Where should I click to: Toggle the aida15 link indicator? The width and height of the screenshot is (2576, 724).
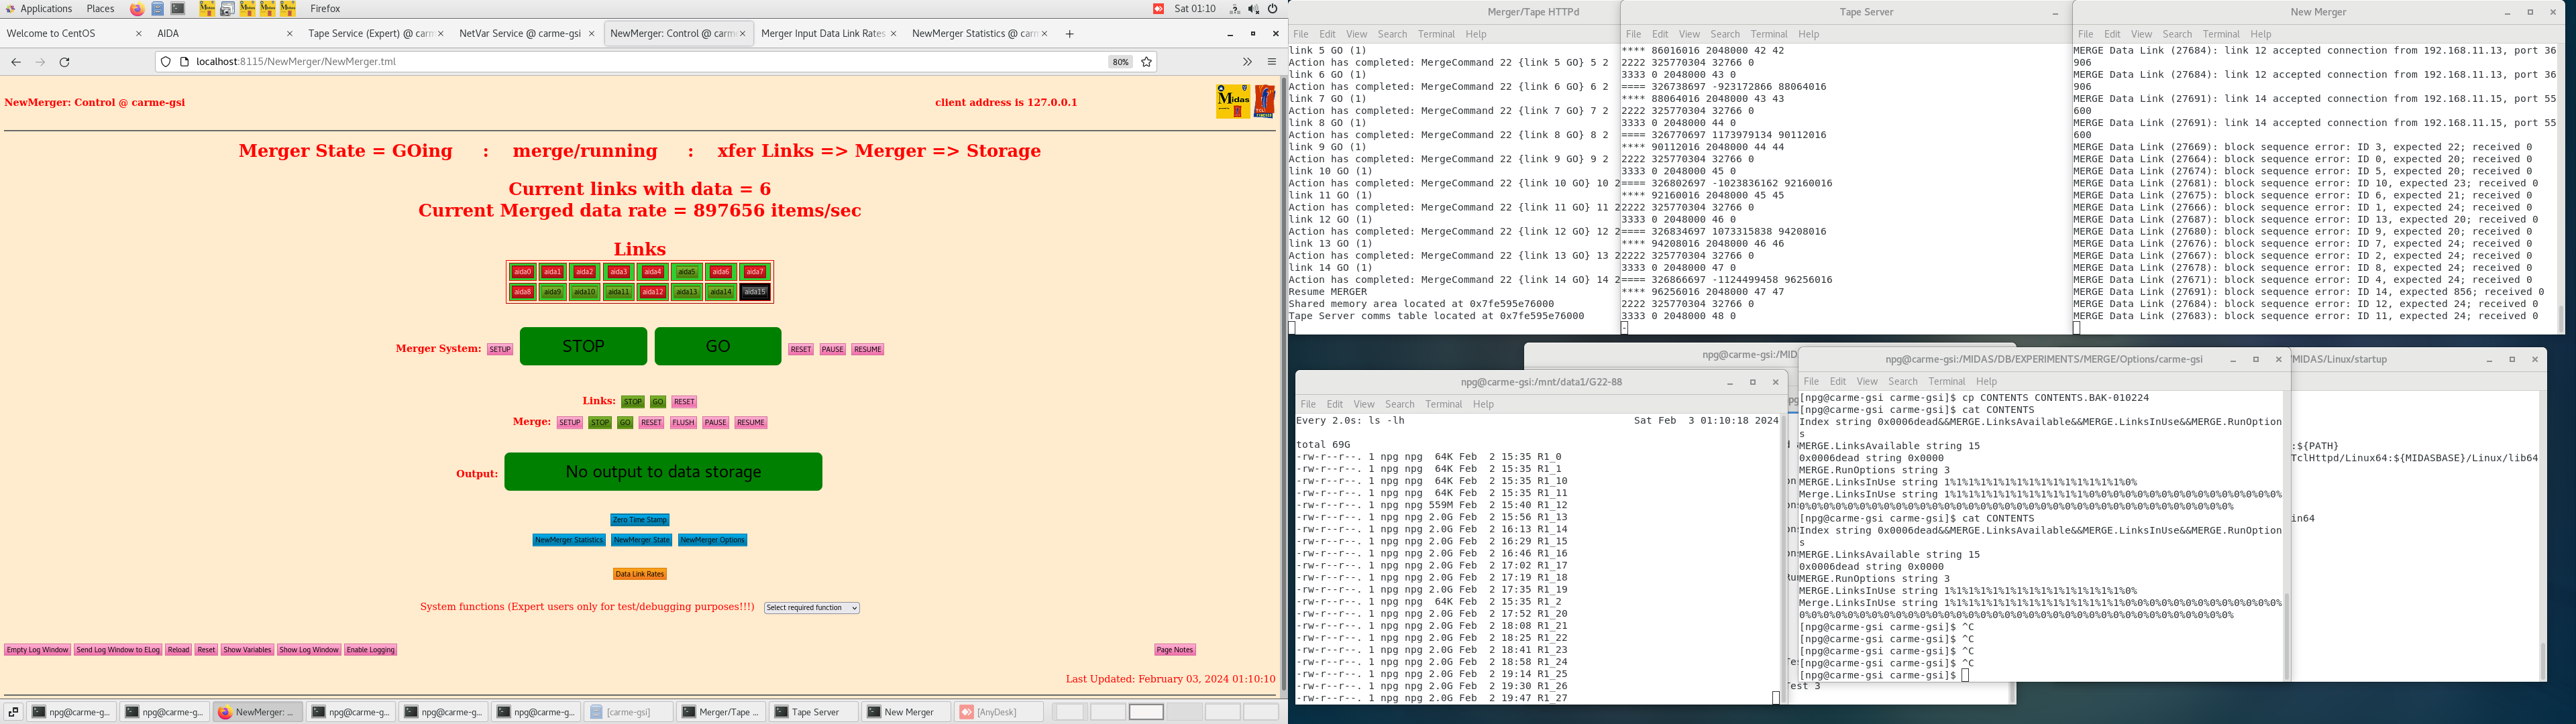pos(755,292)
